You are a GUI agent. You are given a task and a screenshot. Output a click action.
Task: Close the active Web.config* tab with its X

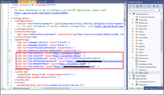(x=35, y=2)
